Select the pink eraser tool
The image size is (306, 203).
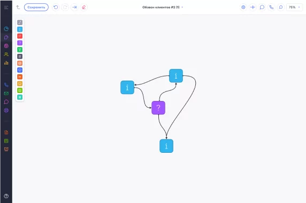tap(83, 7)
